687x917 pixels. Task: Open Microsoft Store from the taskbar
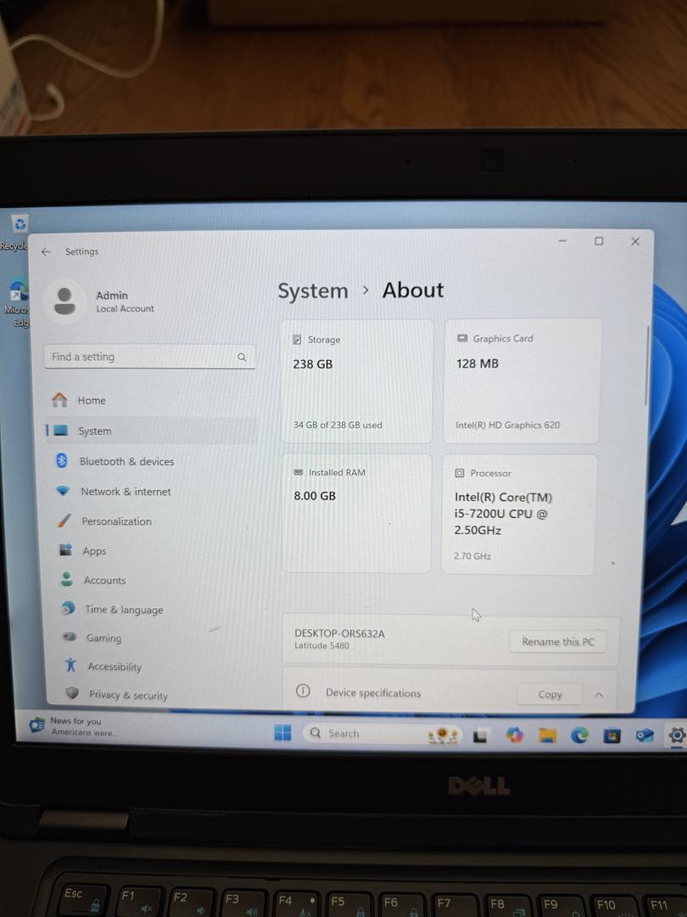[612, 735]
